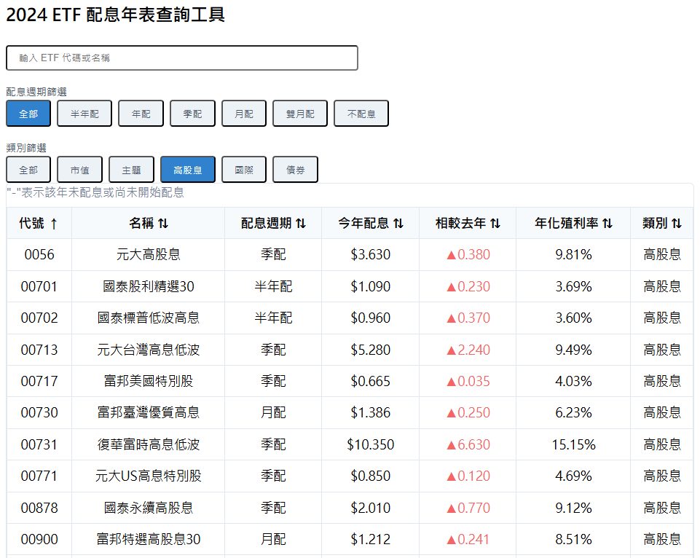Click code 00730 cell
The image size is (700, 558).
point(39,412)
